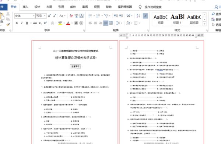The height and width of the screenshot is (144, 221).
Task: Click the distributed alignment icon
Action: (x=111, y=23)
